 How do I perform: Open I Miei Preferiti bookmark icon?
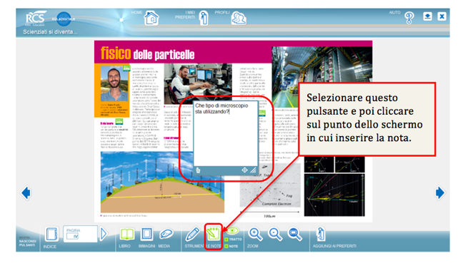click(204, 18)
